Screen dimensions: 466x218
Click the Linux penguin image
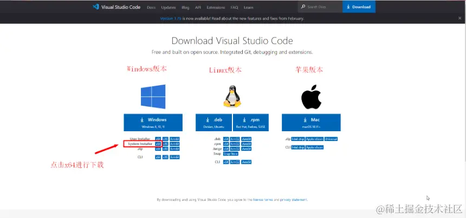(x=232, y=97)
